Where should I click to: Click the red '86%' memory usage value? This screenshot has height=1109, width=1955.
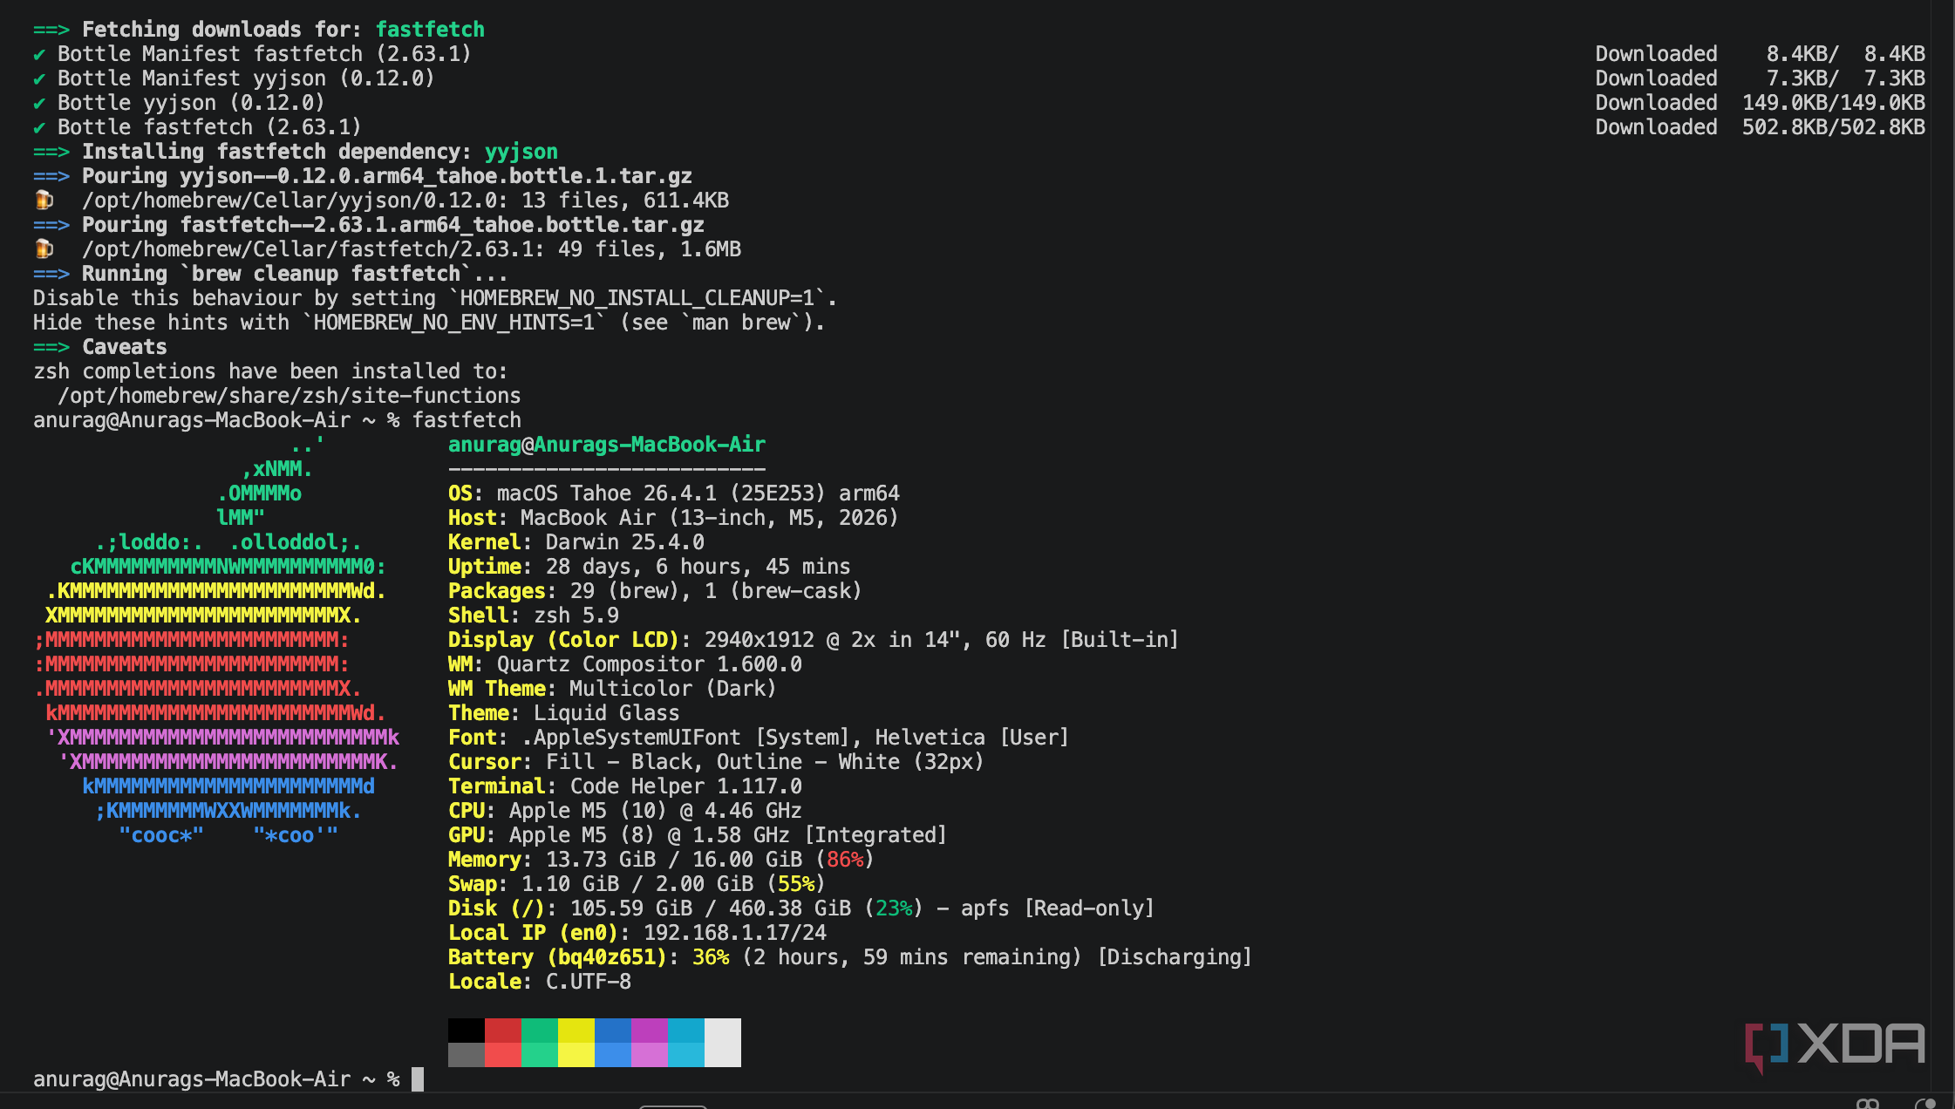click(x=845, y=860)
